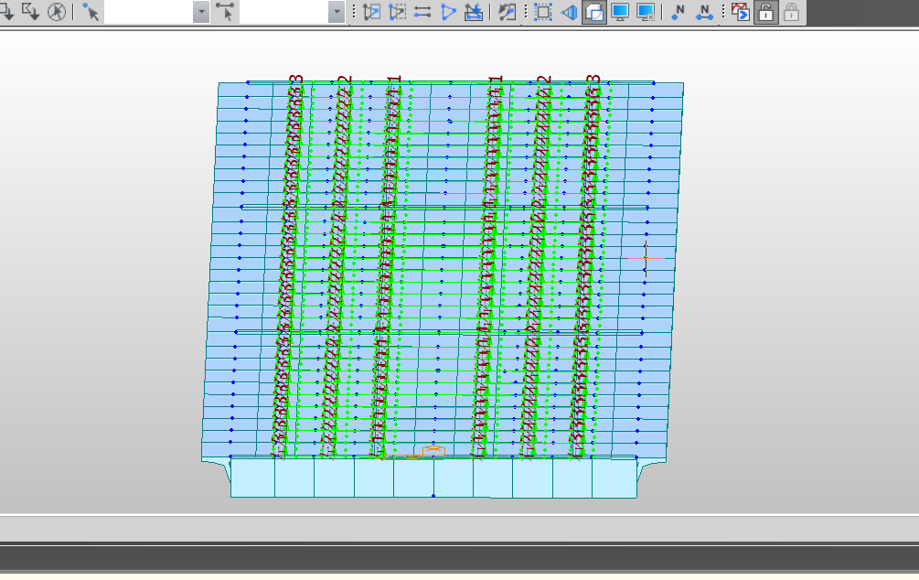Image resolution: width=919 pixels, height=580 pixels.
Task: Click the red-blue window arrow icon
Action: (740, 12)
